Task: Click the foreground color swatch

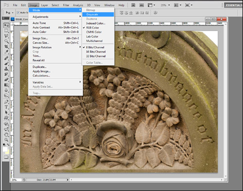Action: pos(5,149)
